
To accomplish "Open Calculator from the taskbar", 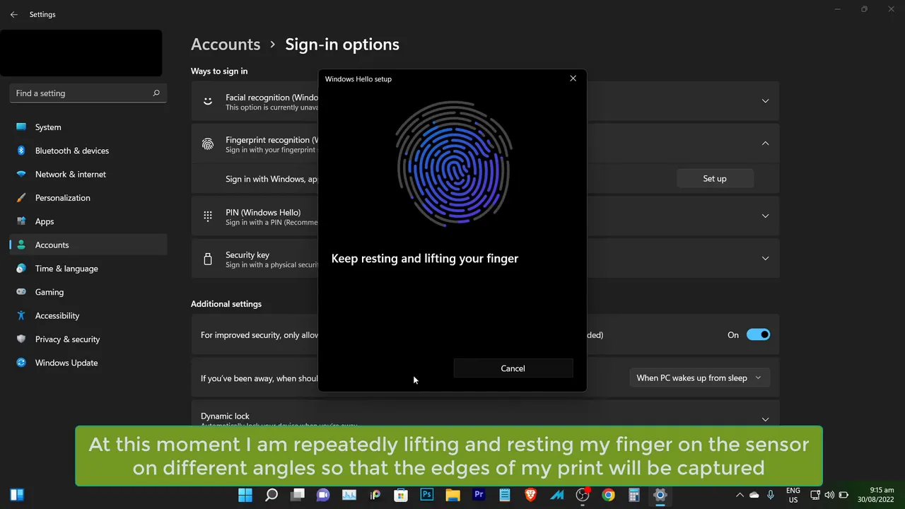I will pyautogui.click(x=634, y=495).
